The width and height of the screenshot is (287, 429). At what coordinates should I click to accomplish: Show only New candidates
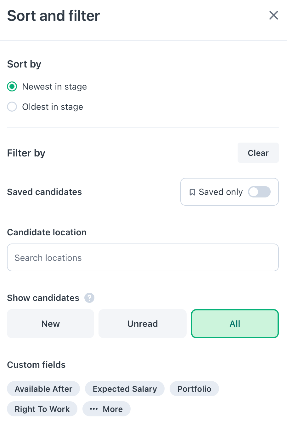(x=50, y=324)
